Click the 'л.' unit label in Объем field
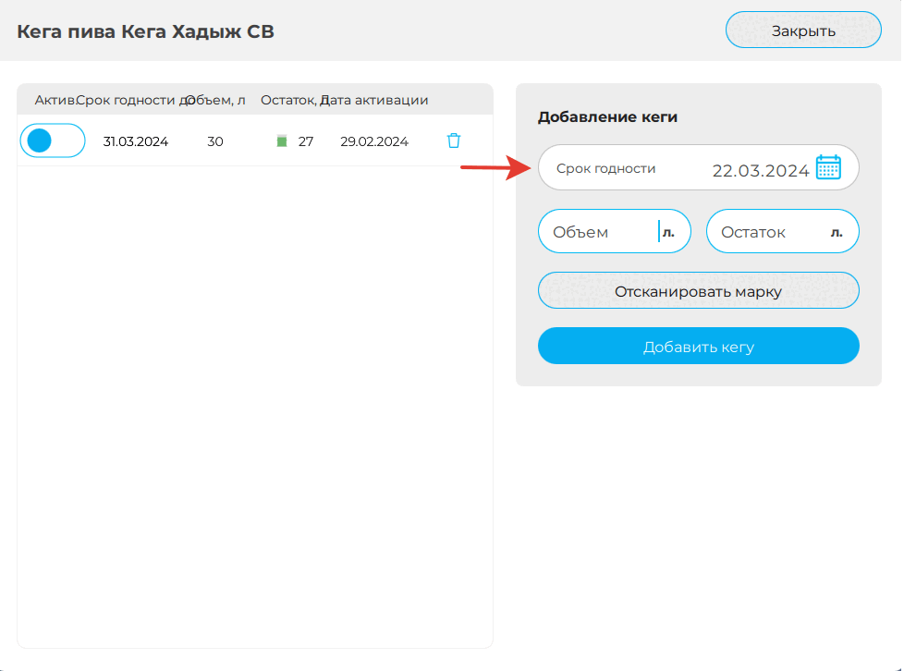The width and height of the screenshot is (904, 671). [667, 231]
